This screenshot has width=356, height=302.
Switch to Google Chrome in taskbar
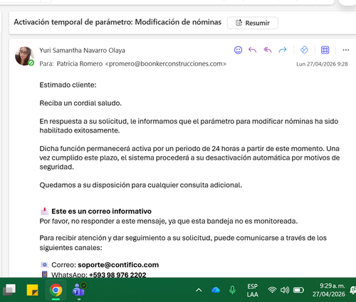(x=56, y=290)
